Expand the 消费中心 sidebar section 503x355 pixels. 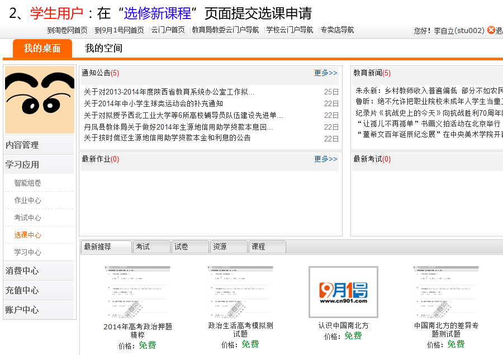(x=22, y=271)
